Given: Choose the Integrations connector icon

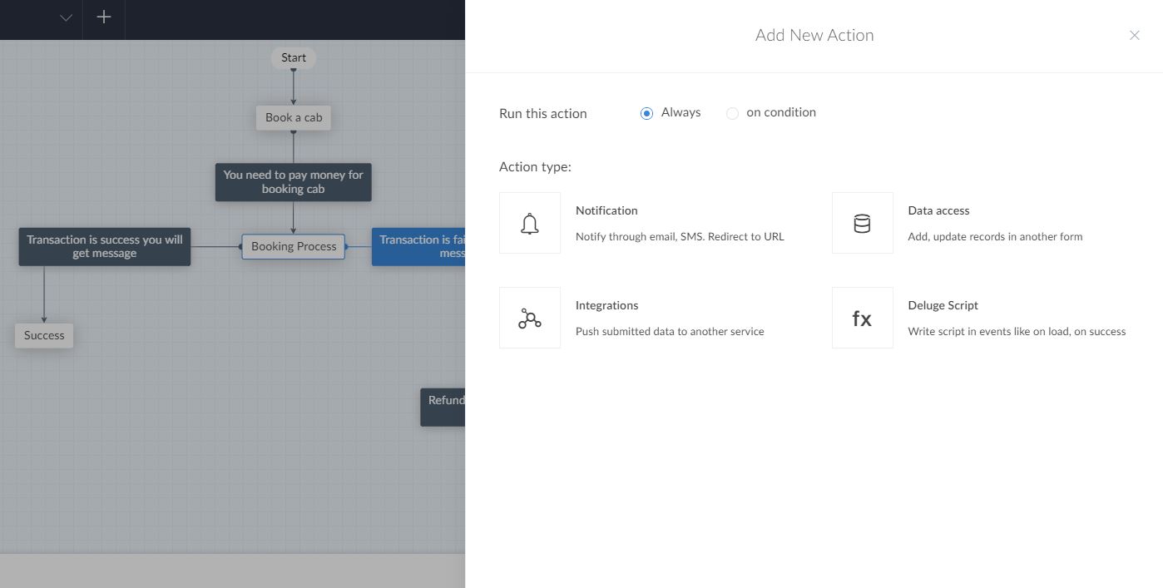Looking at the screenshot, I should [529, 317].
